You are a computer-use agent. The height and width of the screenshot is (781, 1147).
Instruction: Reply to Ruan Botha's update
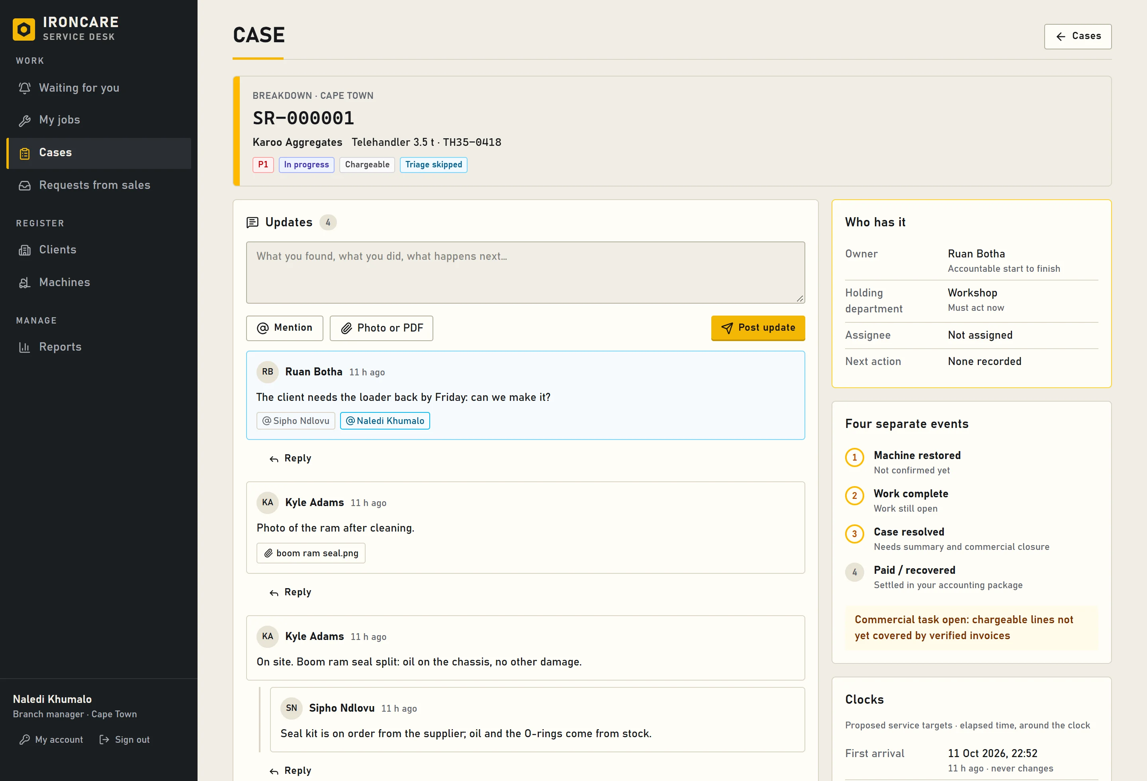(290, 459)
